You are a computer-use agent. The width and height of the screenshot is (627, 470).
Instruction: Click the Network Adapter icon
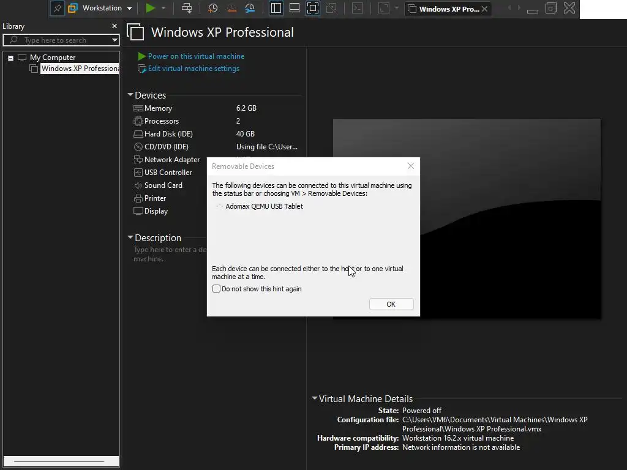click(138, 160)
